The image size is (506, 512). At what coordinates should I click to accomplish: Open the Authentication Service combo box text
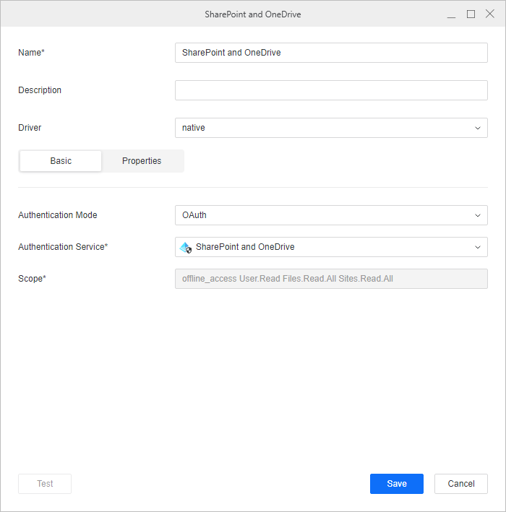245,247
